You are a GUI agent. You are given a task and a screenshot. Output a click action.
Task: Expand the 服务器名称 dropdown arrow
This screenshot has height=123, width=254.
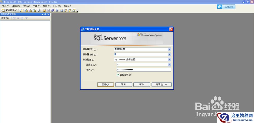click(169, 54)
